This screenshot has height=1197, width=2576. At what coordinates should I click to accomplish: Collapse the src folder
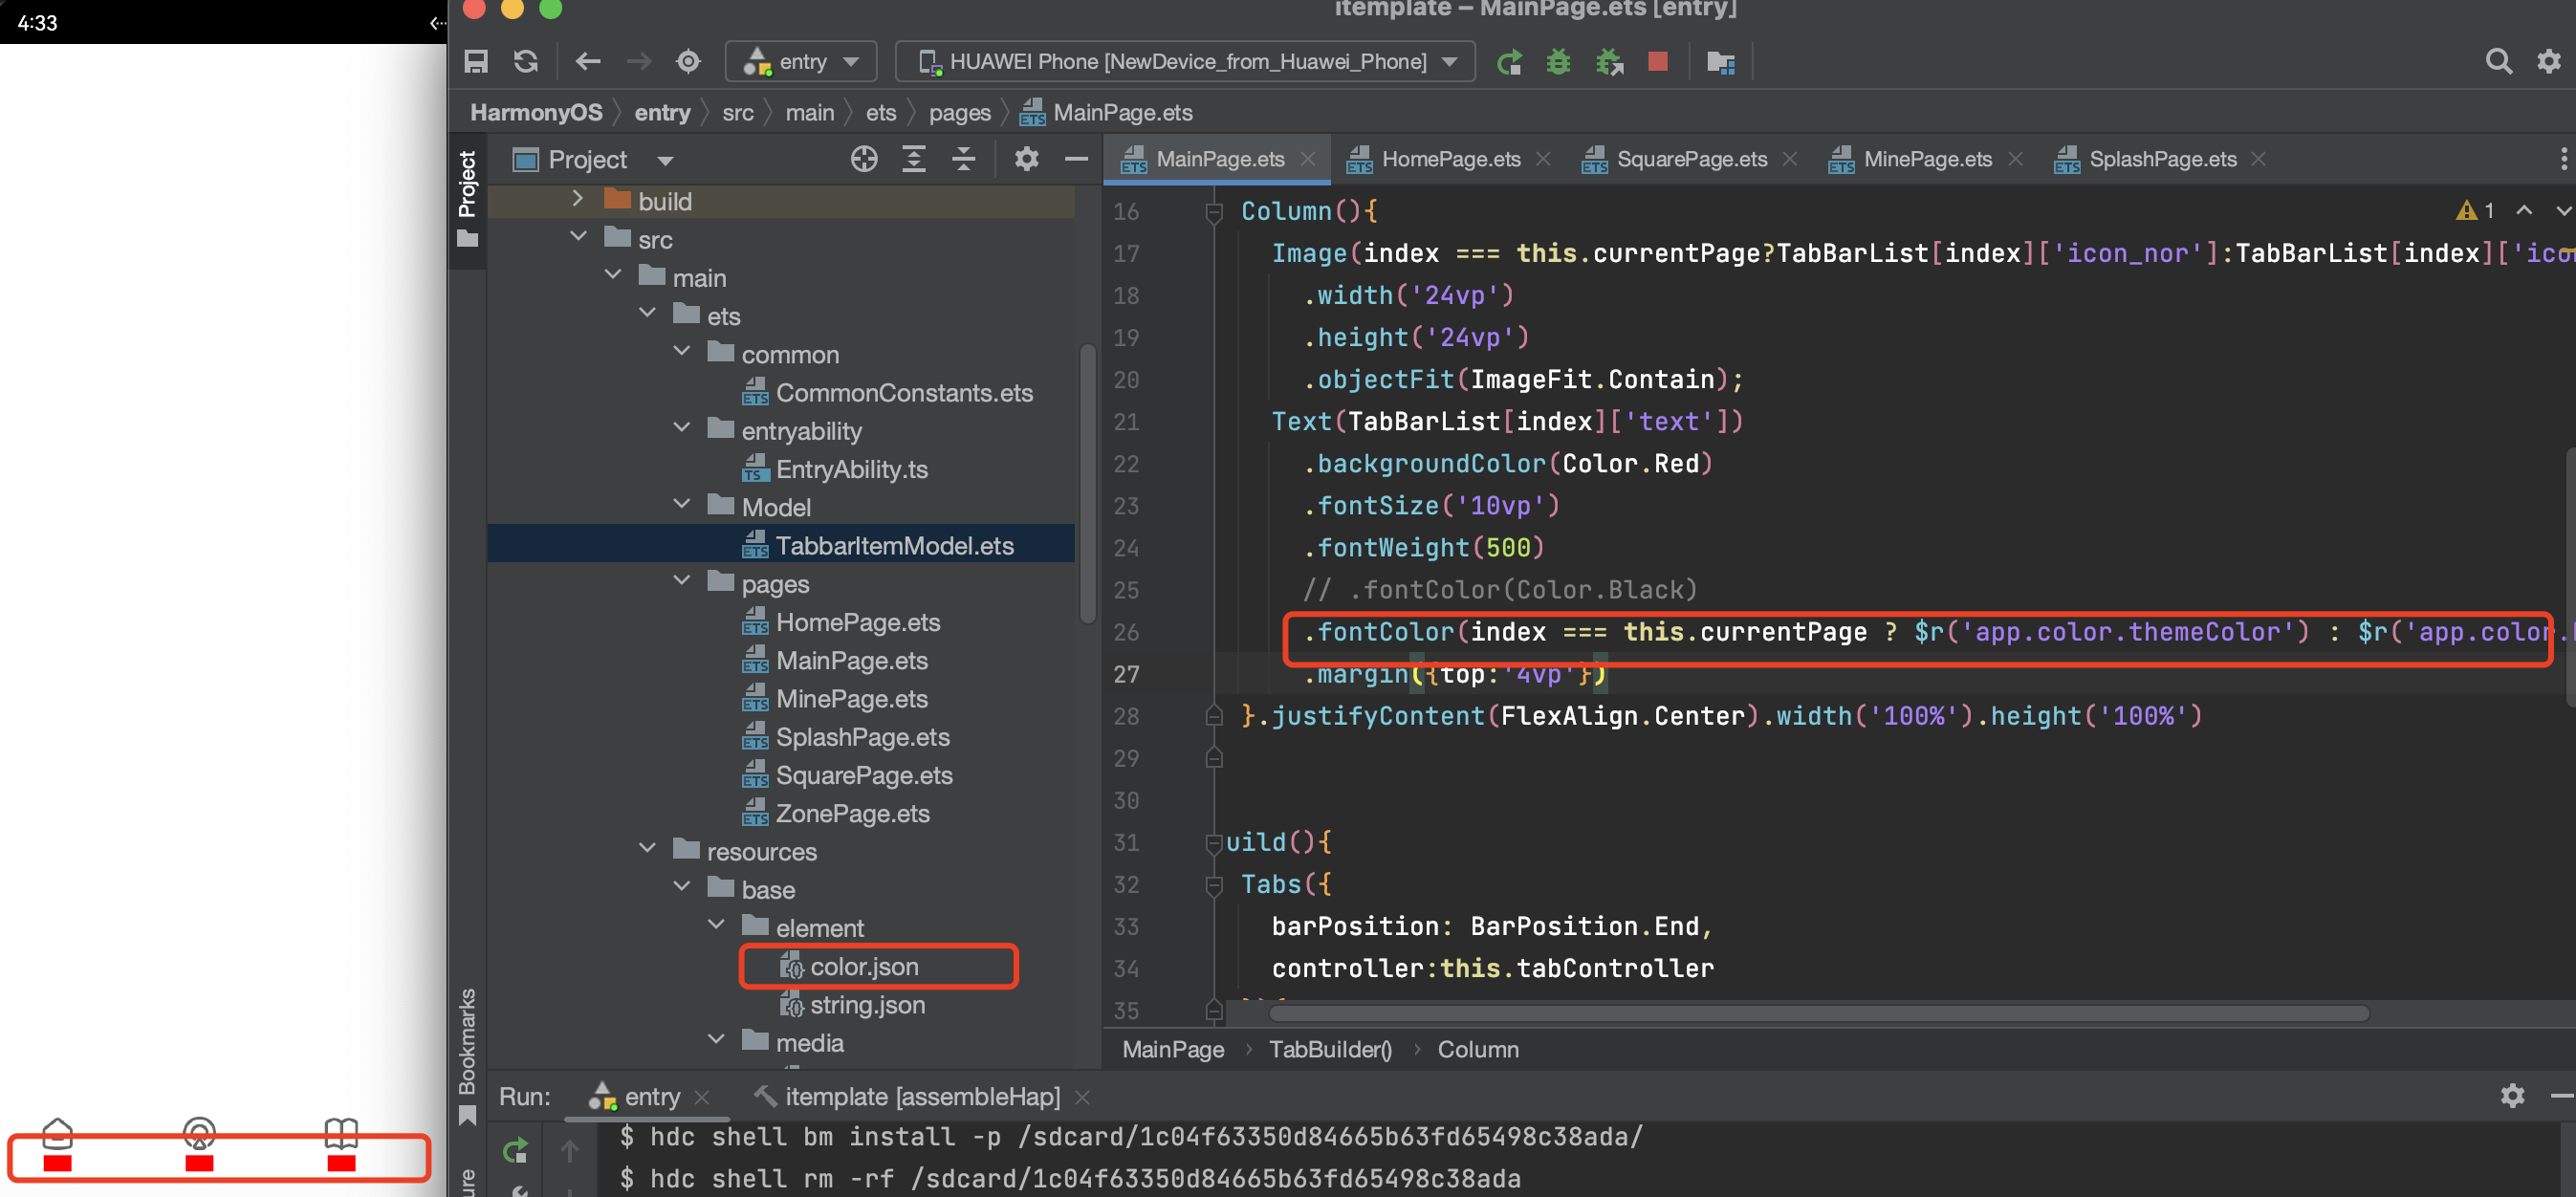(578, 237)
